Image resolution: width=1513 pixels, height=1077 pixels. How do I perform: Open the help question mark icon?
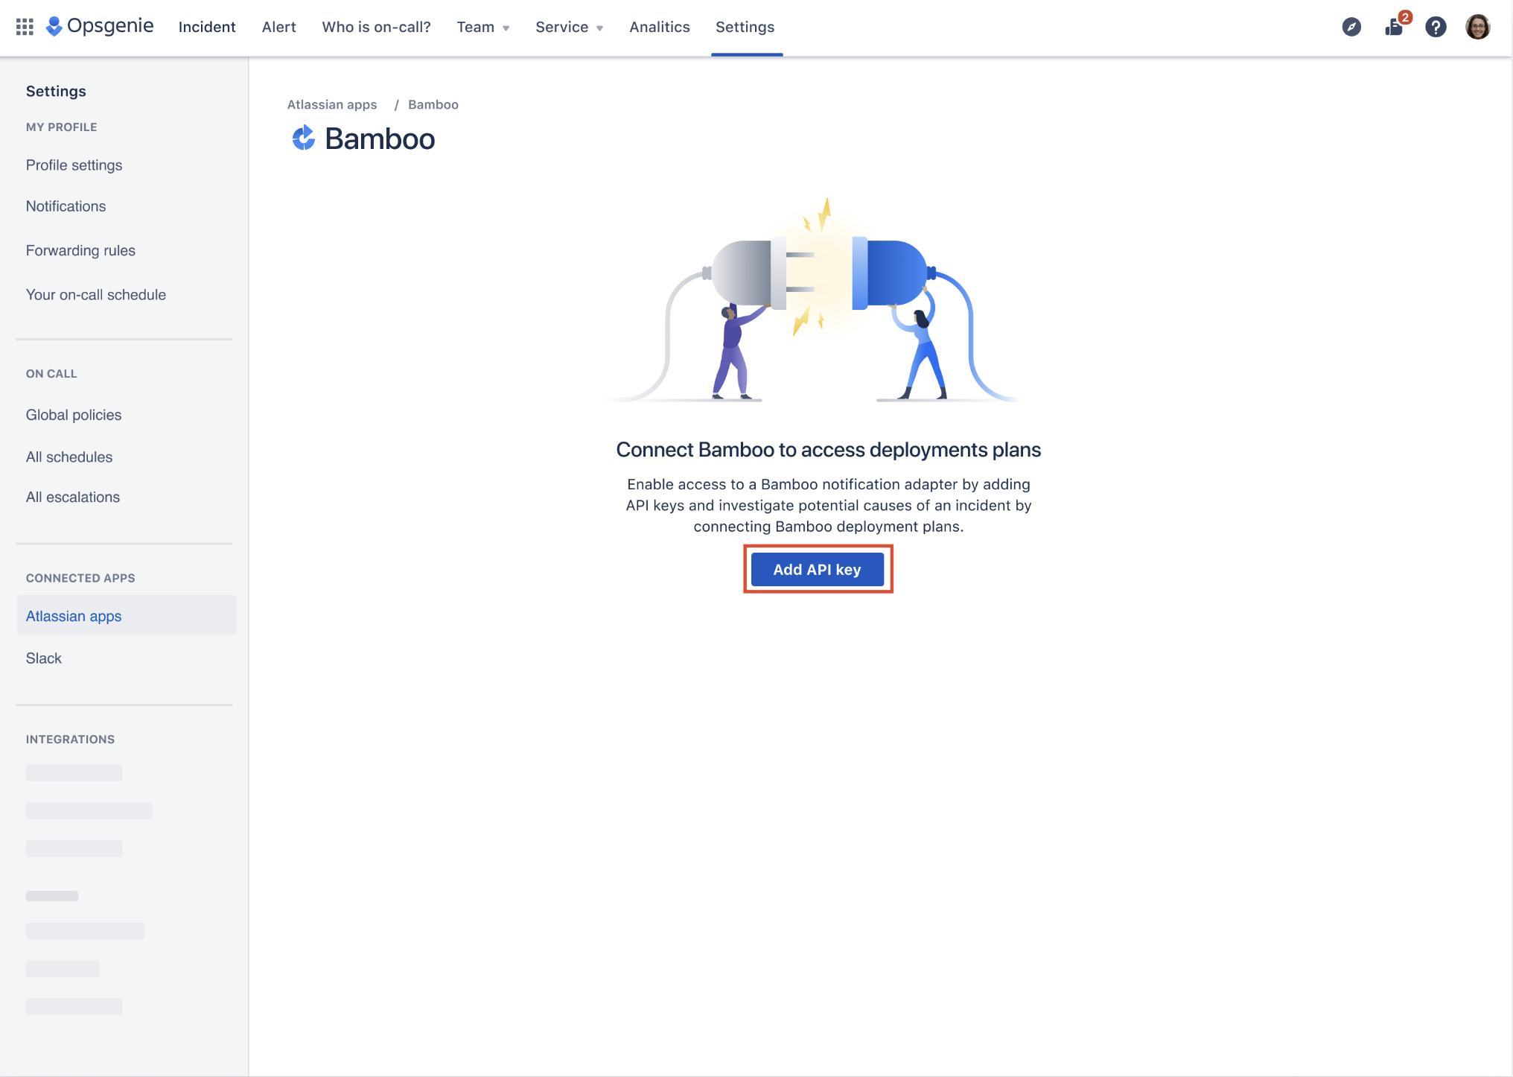click(1436, 27)
